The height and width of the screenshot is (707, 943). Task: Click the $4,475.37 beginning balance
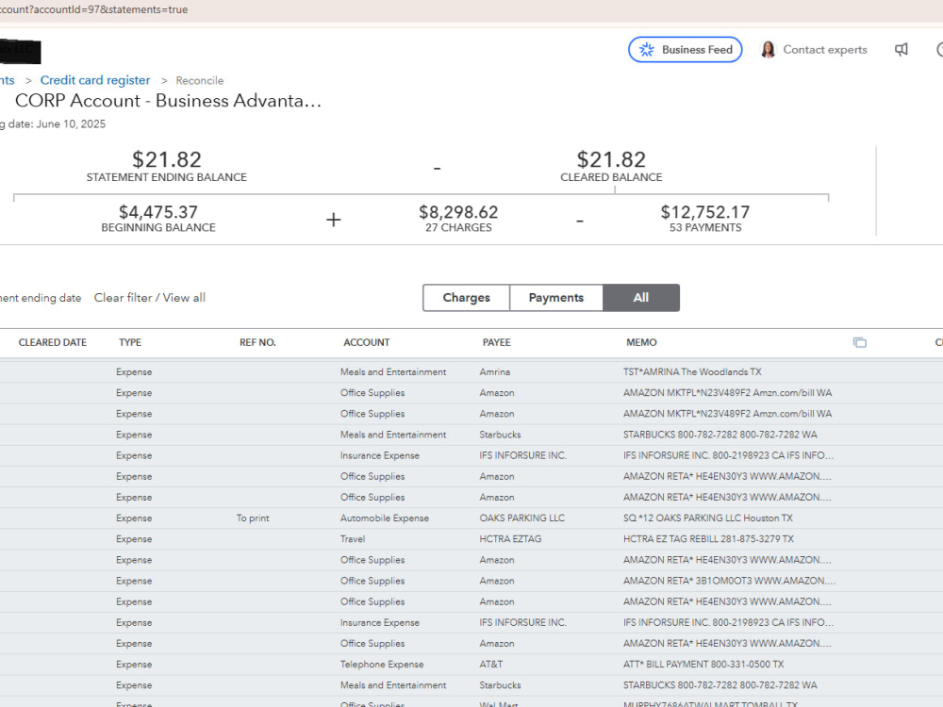click(x=158, y=211)
